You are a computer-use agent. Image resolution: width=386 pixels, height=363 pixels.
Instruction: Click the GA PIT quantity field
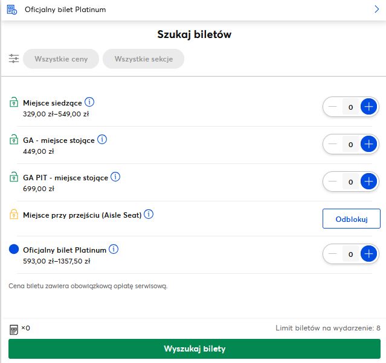click(x=350, y=181)
